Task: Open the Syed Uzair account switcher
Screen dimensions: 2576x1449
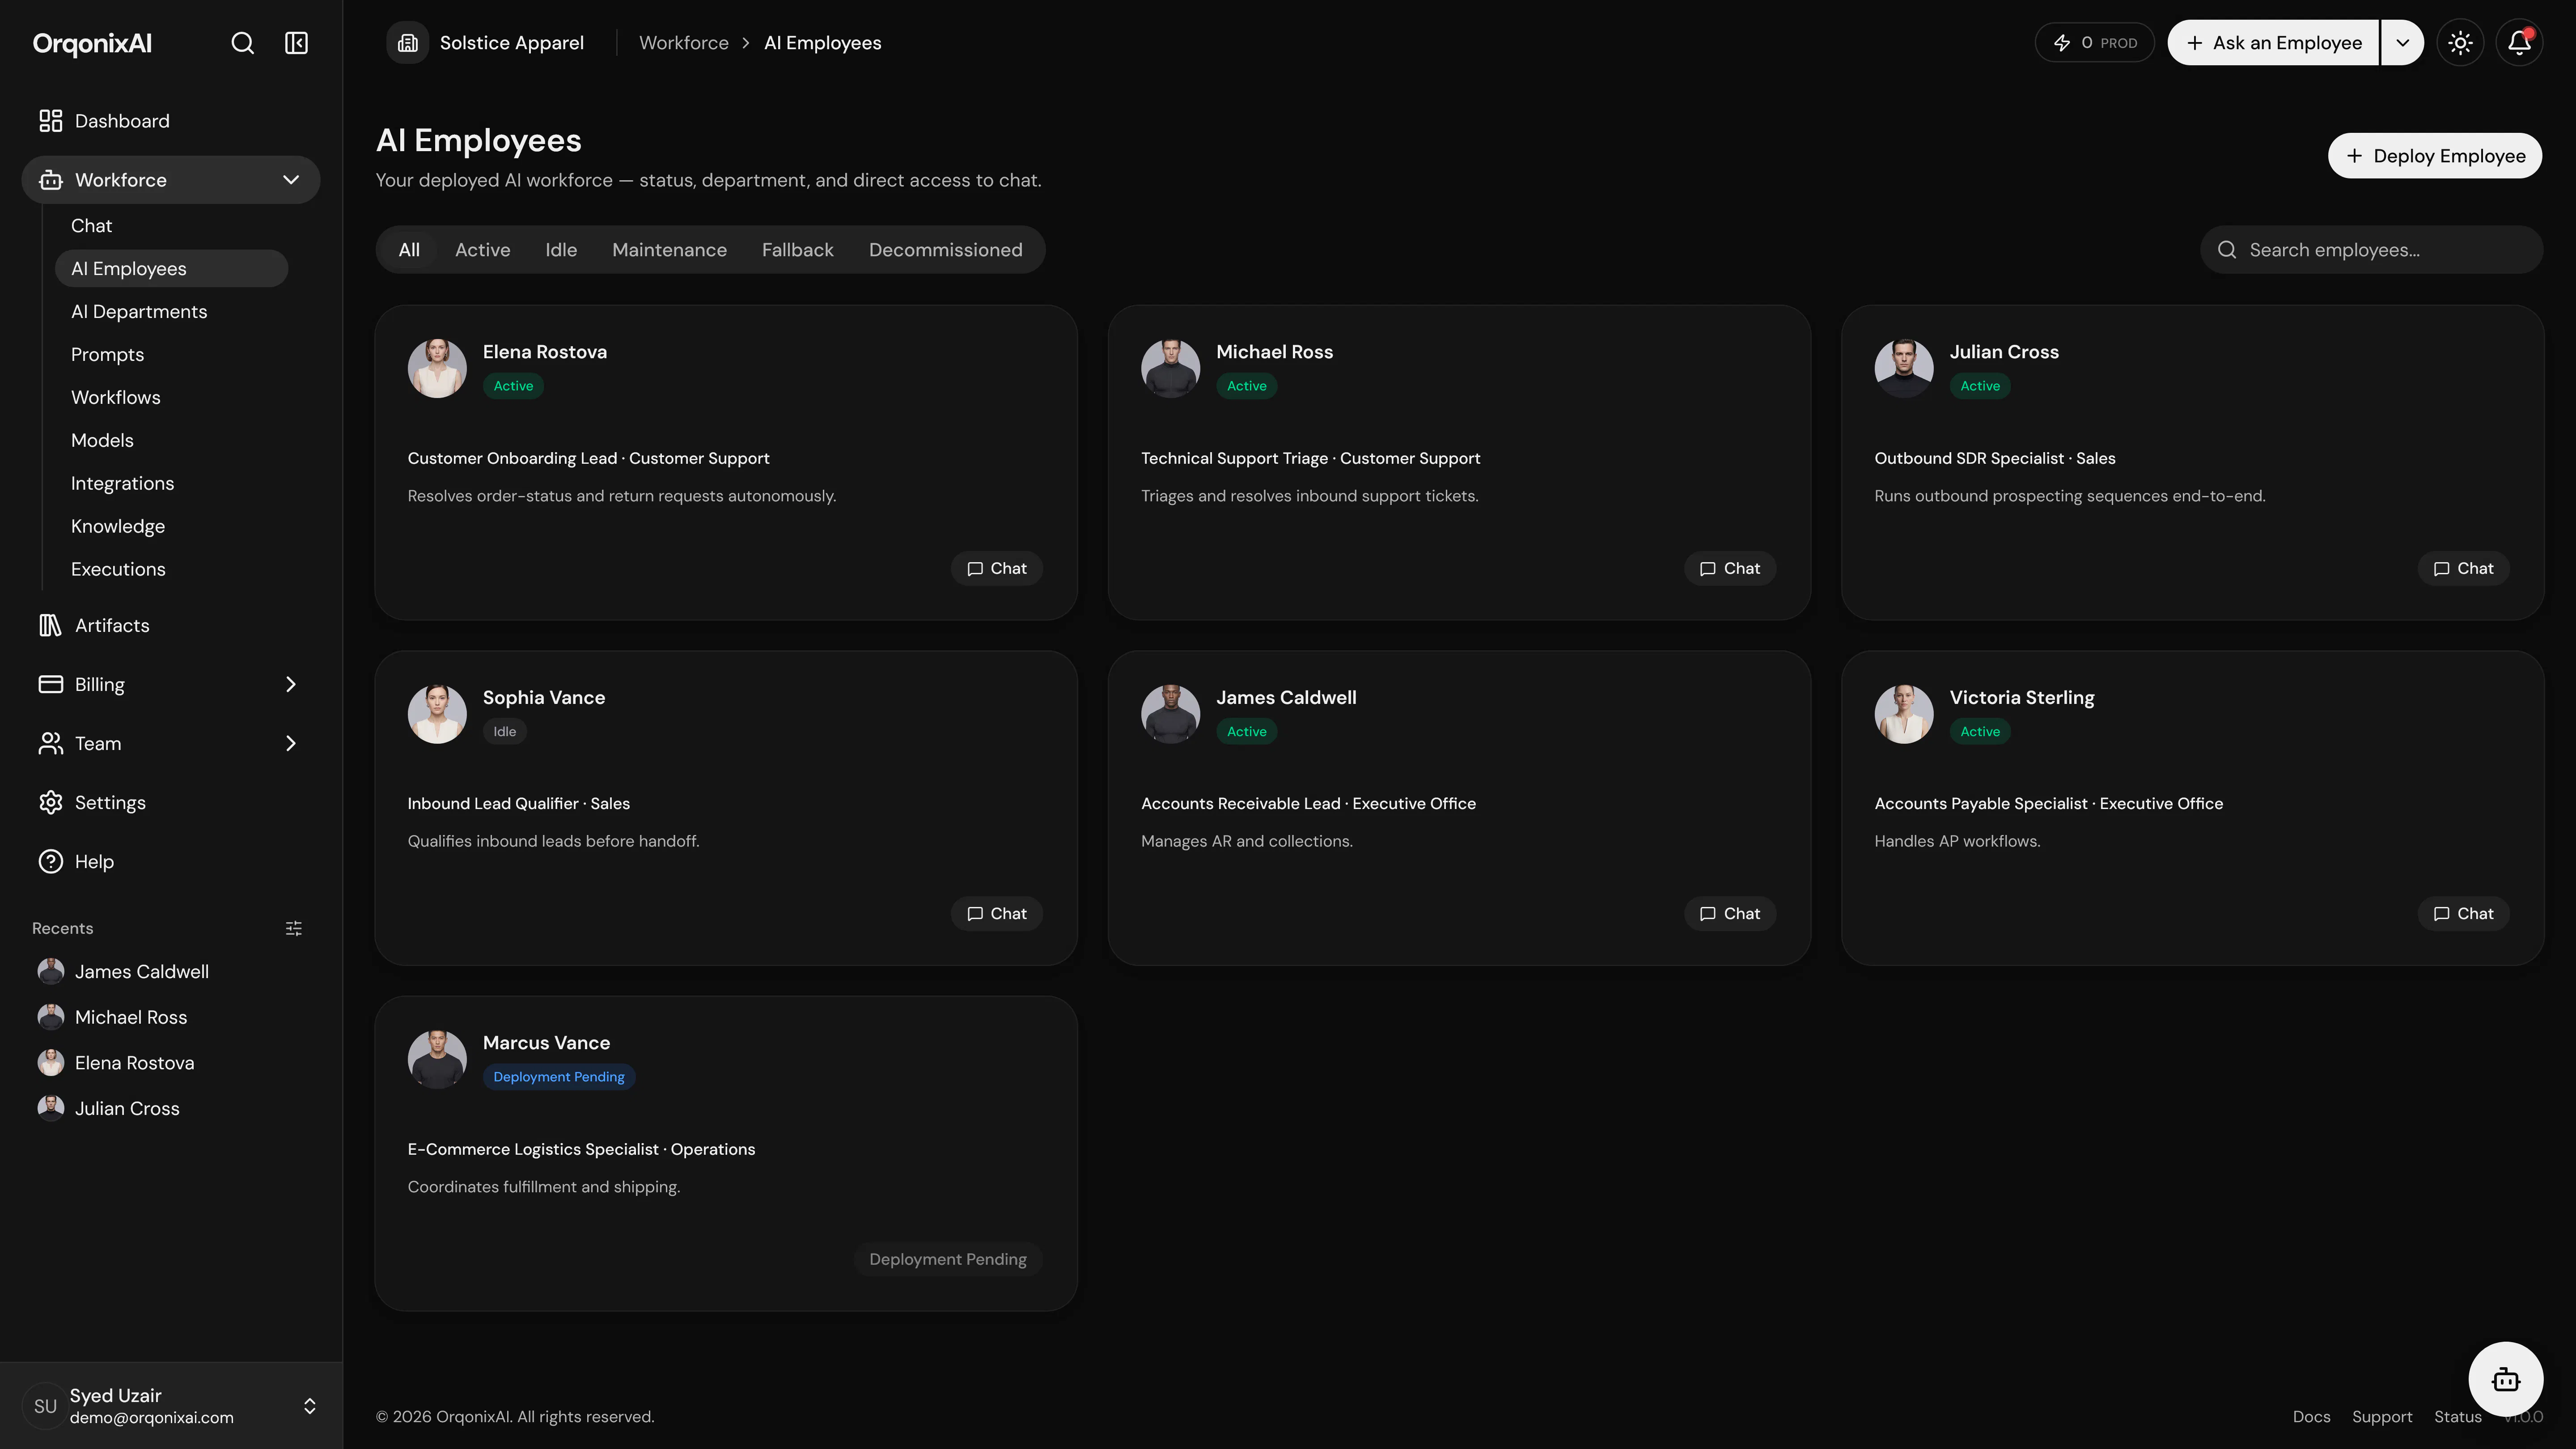Action: click(171, 1405)
